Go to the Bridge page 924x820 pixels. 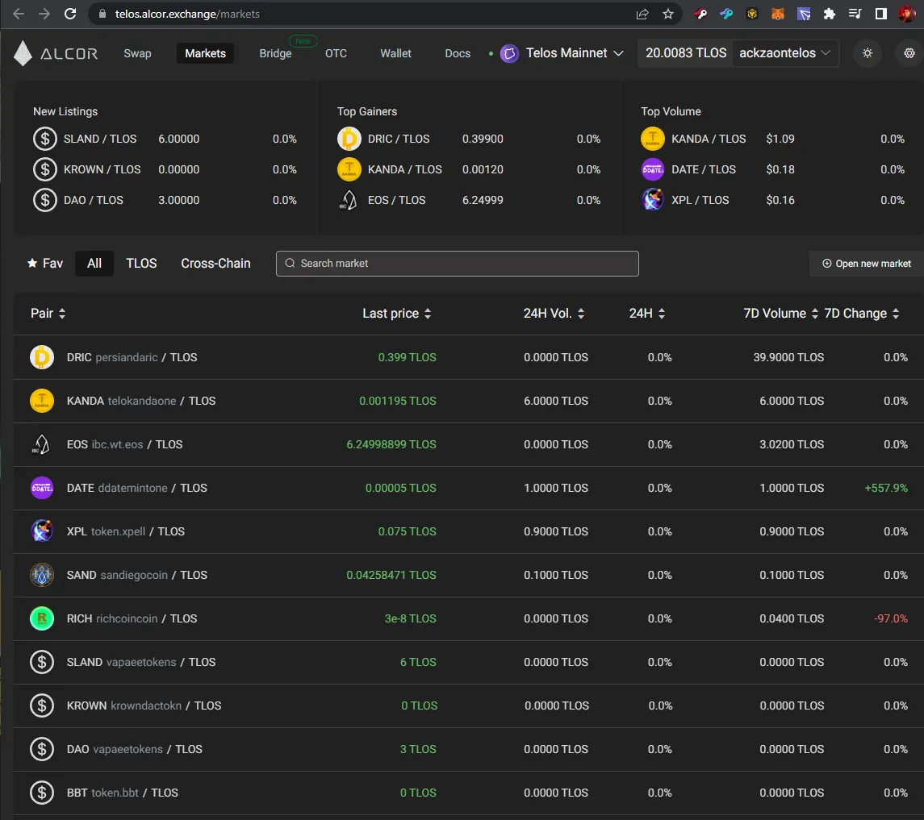(275, 53)
